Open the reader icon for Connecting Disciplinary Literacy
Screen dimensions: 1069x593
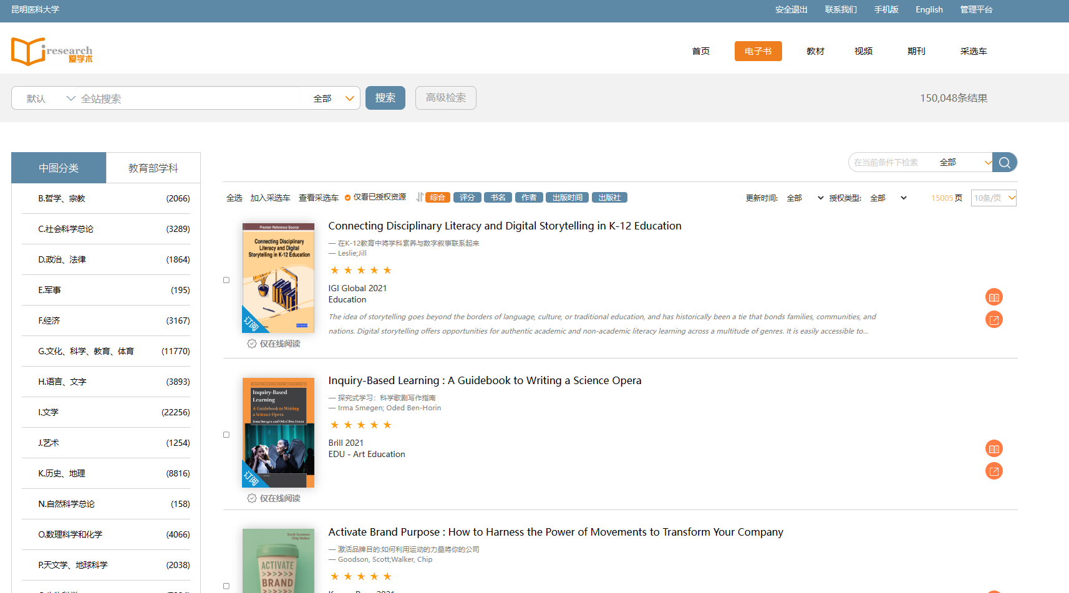point(994,297)
